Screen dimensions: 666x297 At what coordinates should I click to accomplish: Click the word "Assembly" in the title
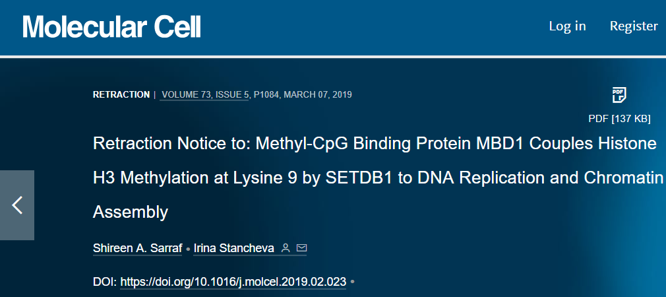[x=131, y=212]
